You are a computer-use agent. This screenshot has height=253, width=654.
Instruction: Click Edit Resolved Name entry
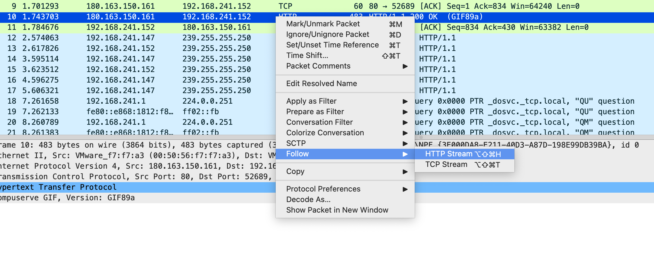[x=321, y=84]
